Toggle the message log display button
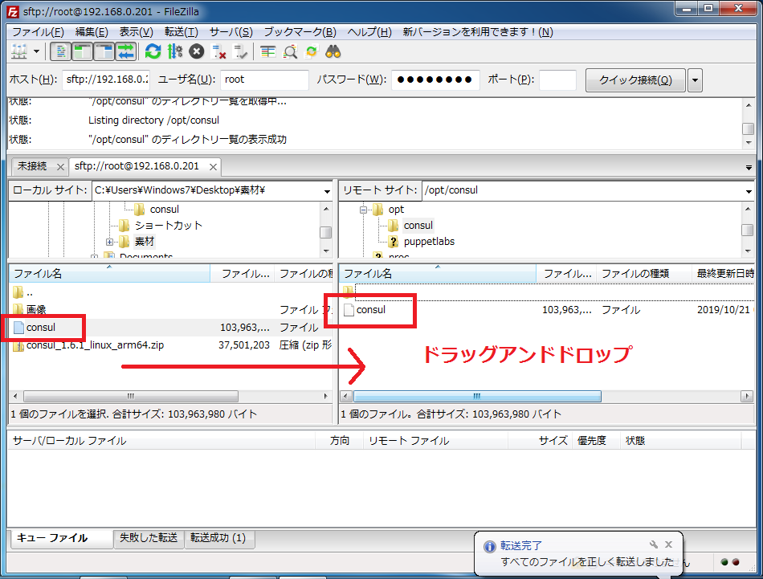This screenshot has width=763, height=579. (x=61, y=51)
